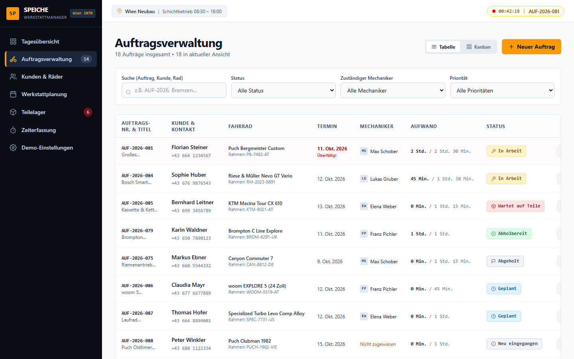The width and height of the screenshot is (574, 359).
Task: Click the Zeiterfassung stopwatch icon
Action: [x=13, y=130]
